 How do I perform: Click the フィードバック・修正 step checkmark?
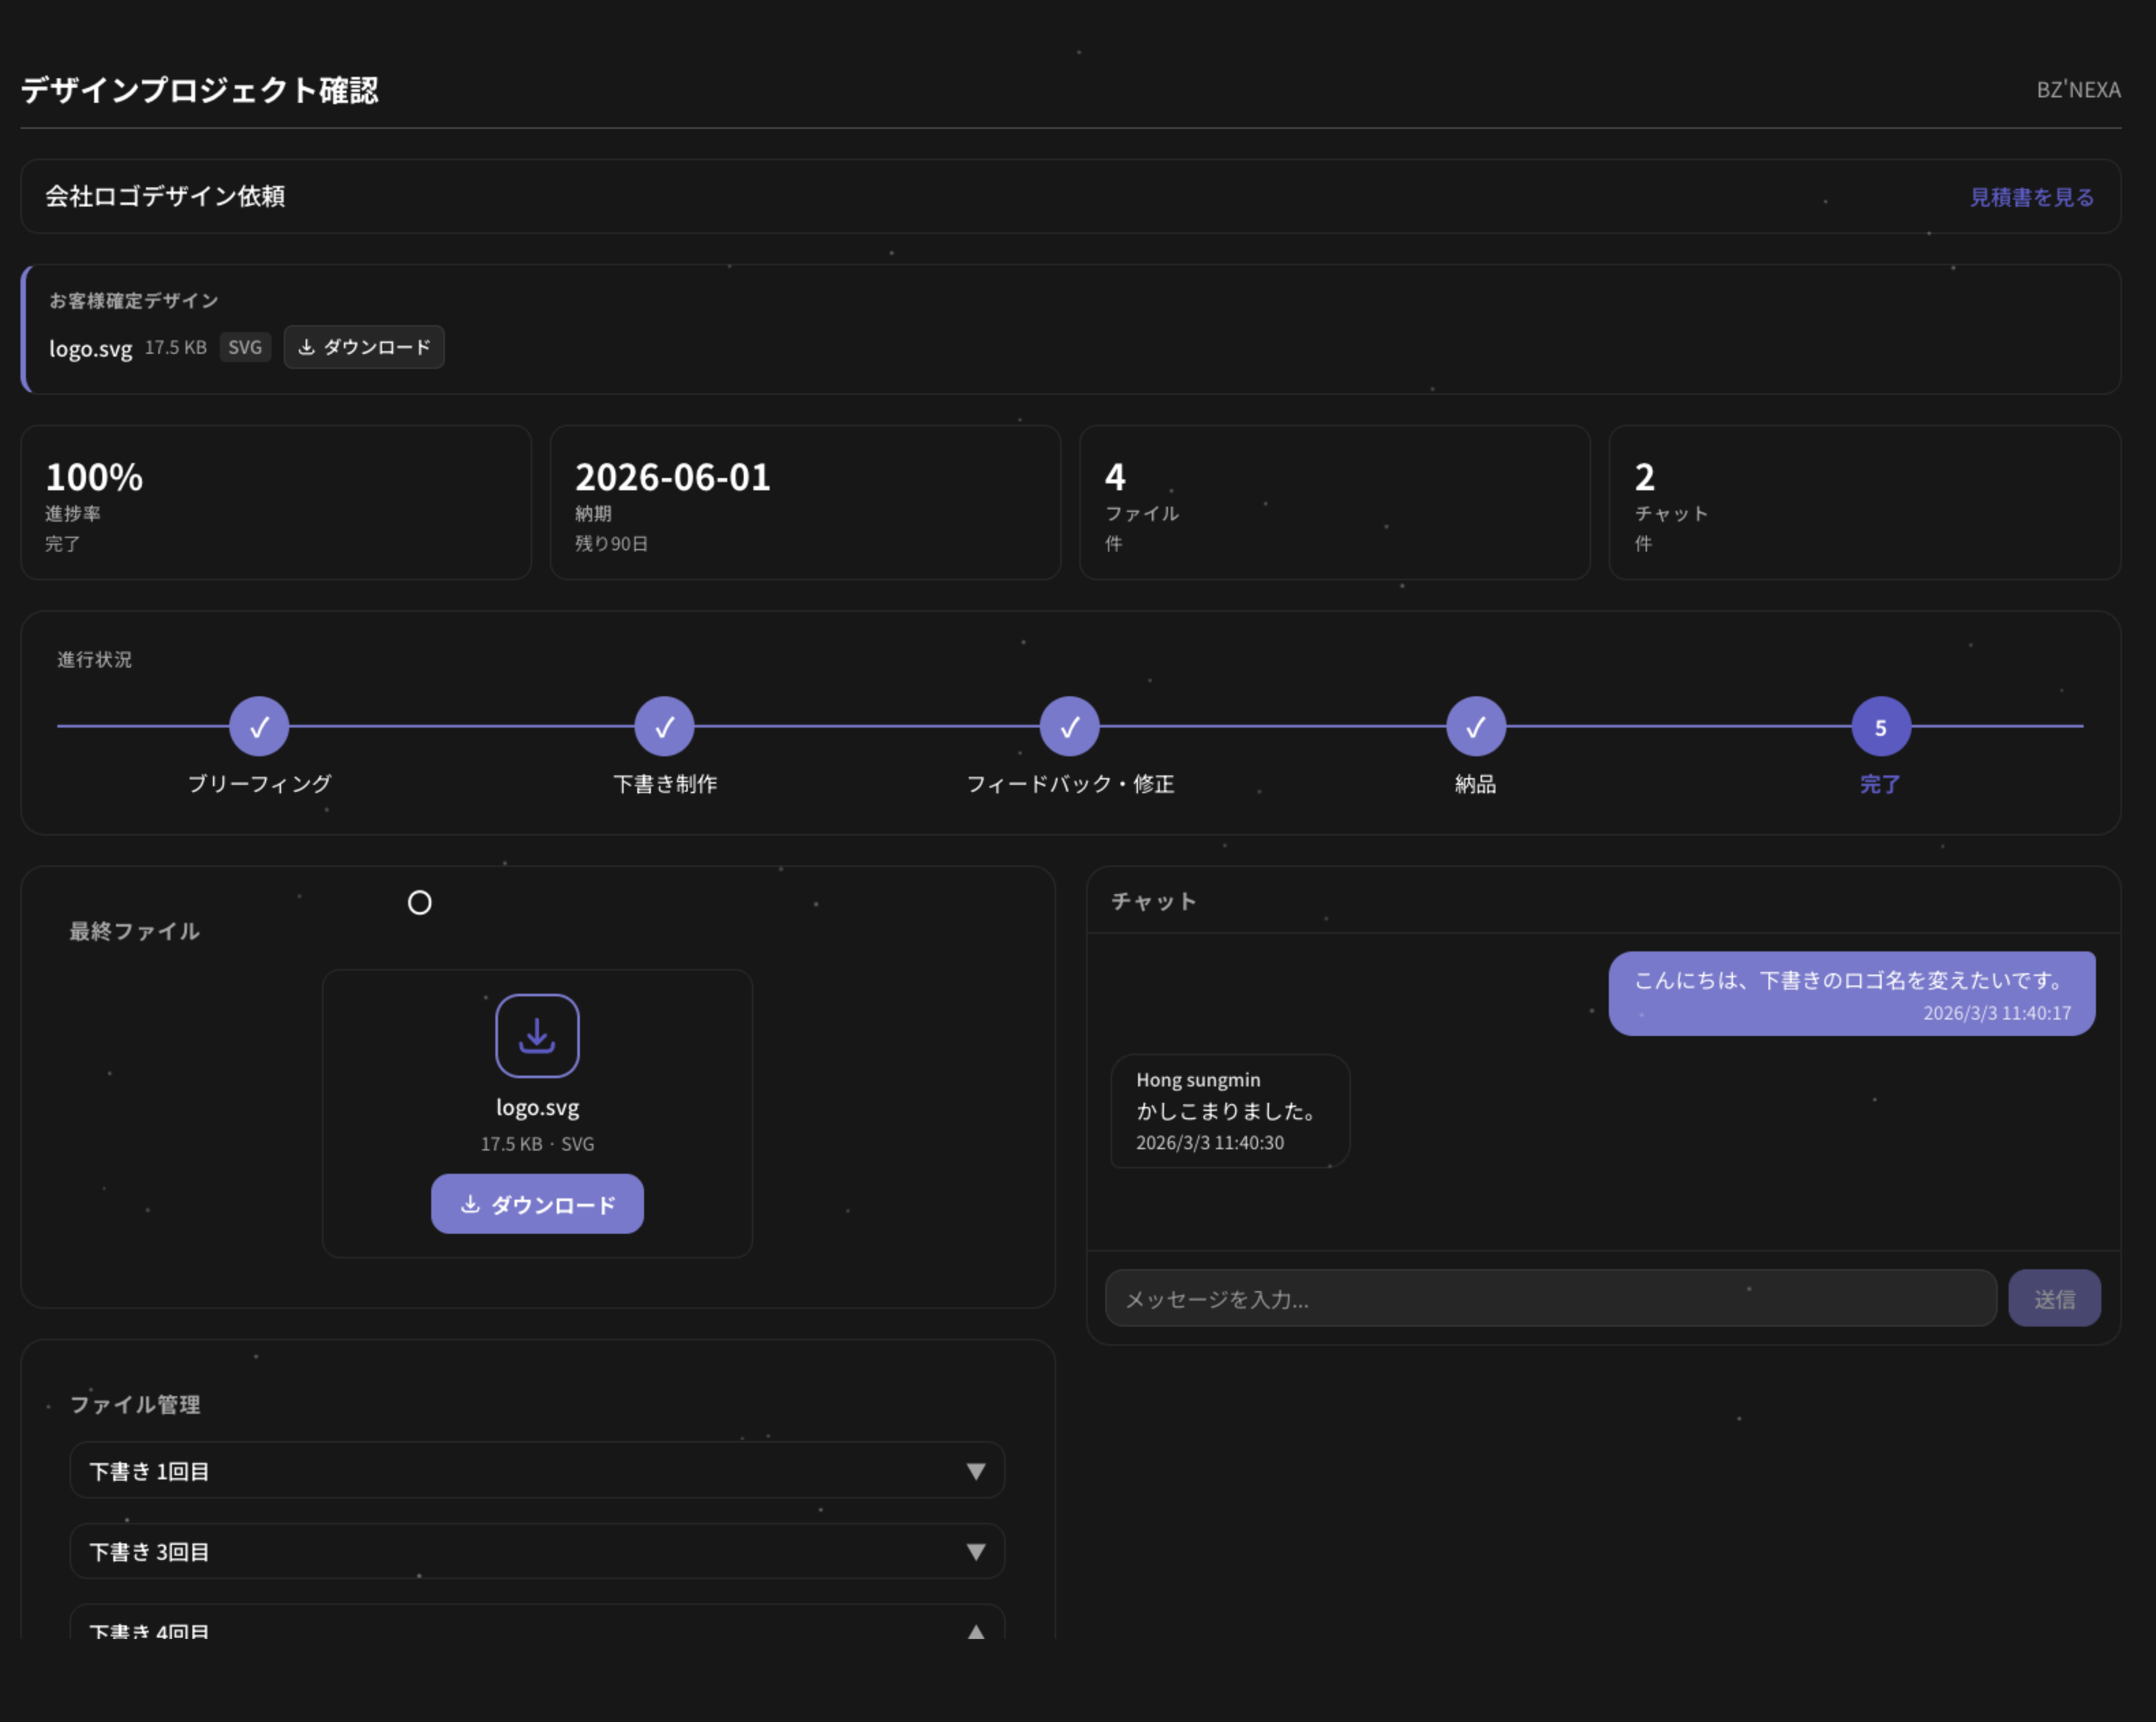(1069, 727)
